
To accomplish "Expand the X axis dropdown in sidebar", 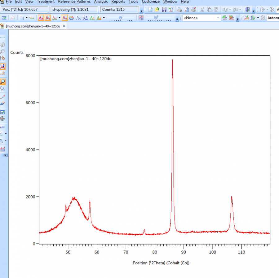I will coord(6,141).
